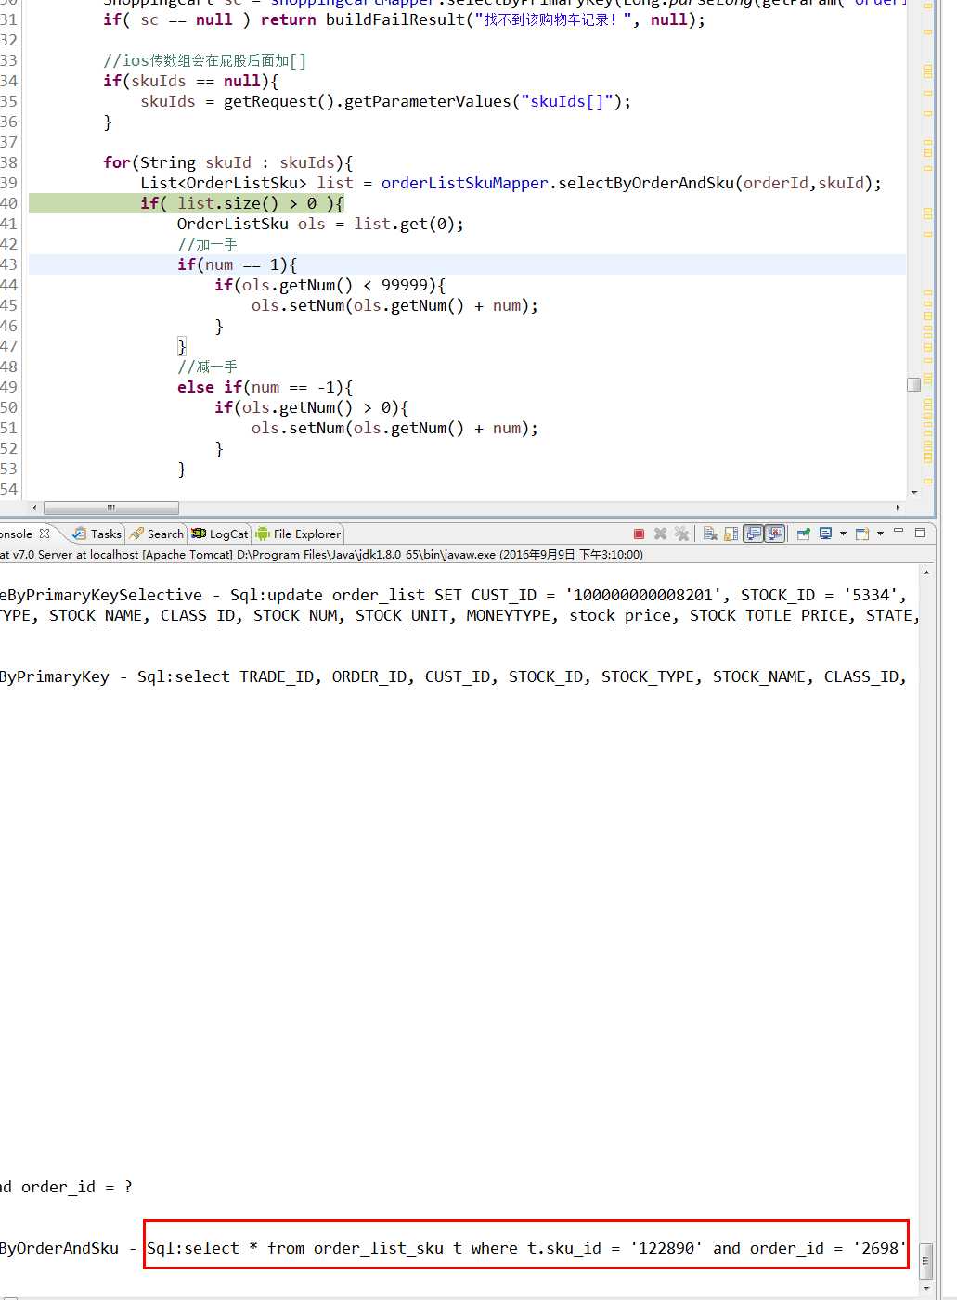Toggle show console when standard error changes
The image size is (957, 1300).
[x=775, y=534]
